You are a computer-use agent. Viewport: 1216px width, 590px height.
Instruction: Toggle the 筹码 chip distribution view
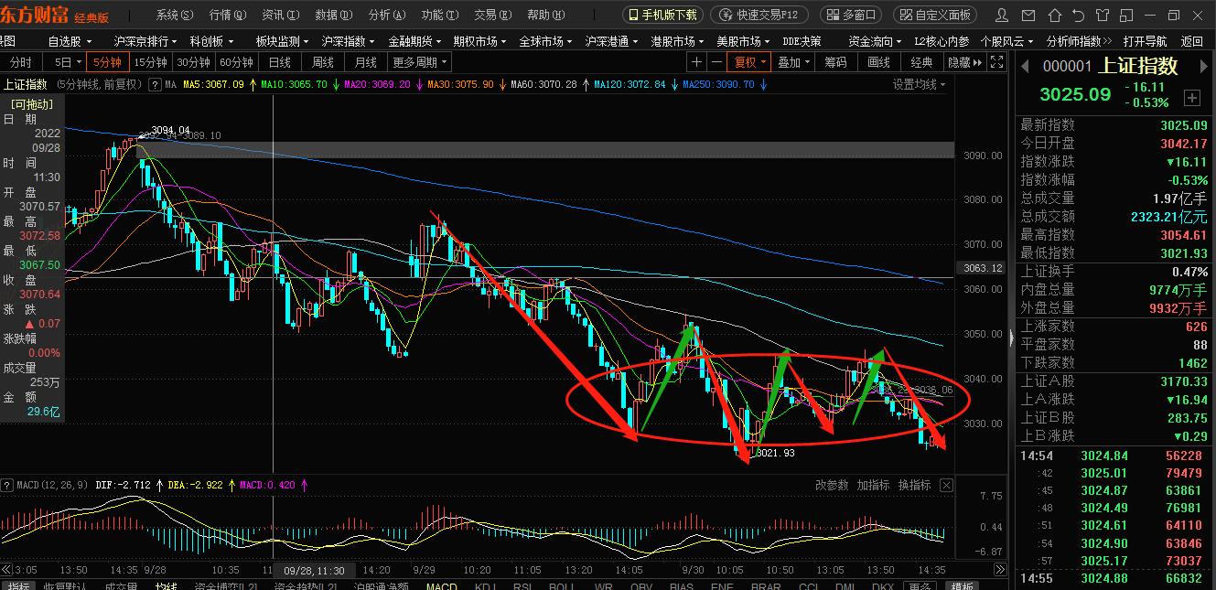tap(835, 61)
